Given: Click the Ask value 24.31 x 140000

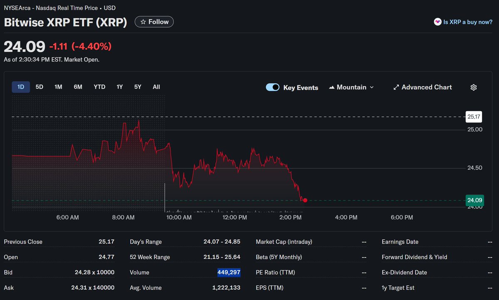Looking at the screenshot, I should click(93, 288).
